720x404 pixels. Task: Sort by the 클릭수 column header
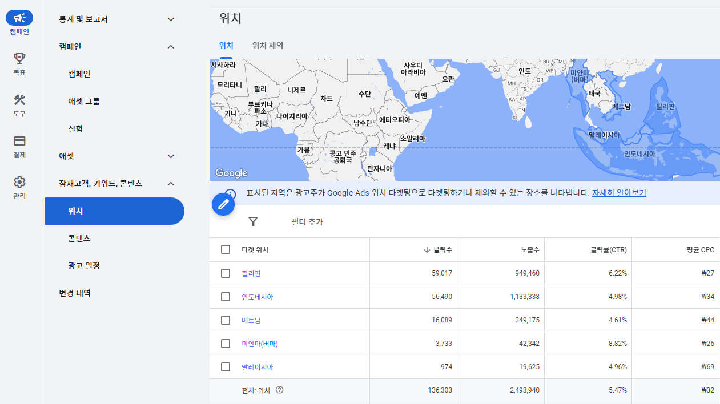pyautogui.click(x=439, y=249)
